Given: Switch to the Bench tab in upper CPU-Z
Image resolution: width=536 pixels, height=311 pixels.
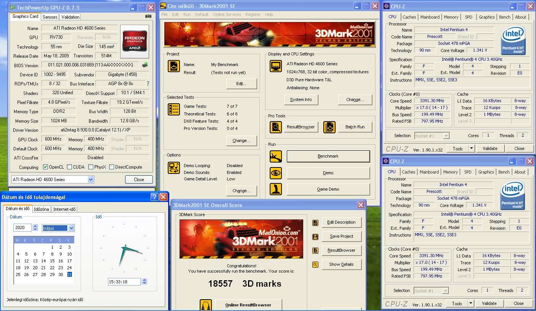Looking at the screenshot, I should click(x=505, y=17).
